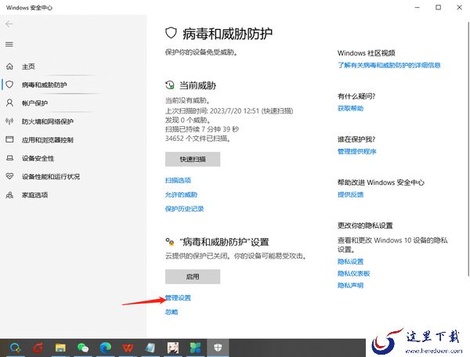
Task: Click the family icon for 家庭选项
Action: click(x=9, y=195)
